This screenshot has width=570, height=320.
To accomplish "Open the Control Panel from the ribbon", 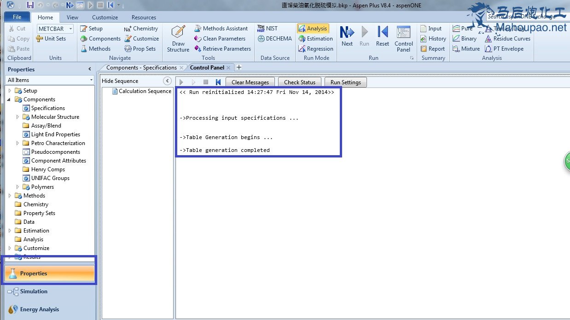I will click(403, 39).
